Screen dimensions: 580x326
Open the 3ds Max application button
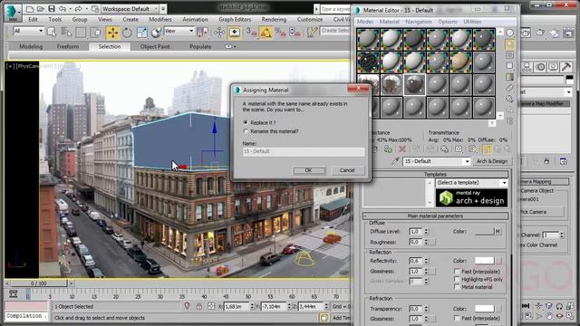[13, 13]
